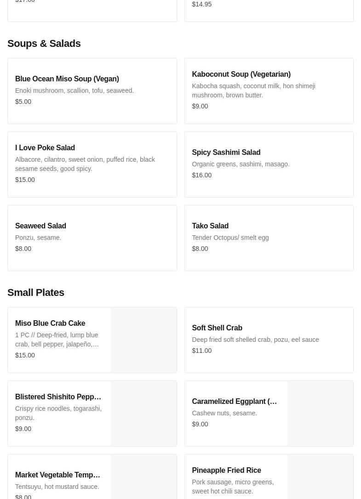Open the Seaweed Salad menu item

coord(40,226)
